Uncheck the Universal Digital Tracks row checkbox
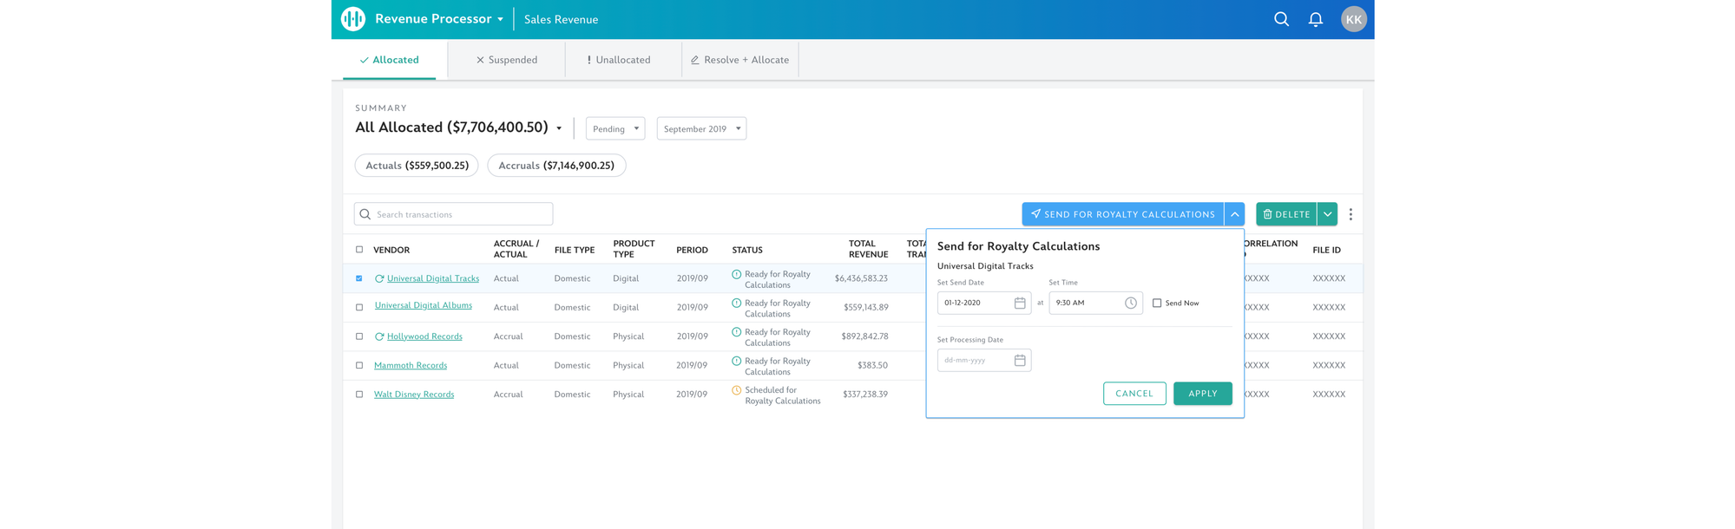 click(359, 278)
